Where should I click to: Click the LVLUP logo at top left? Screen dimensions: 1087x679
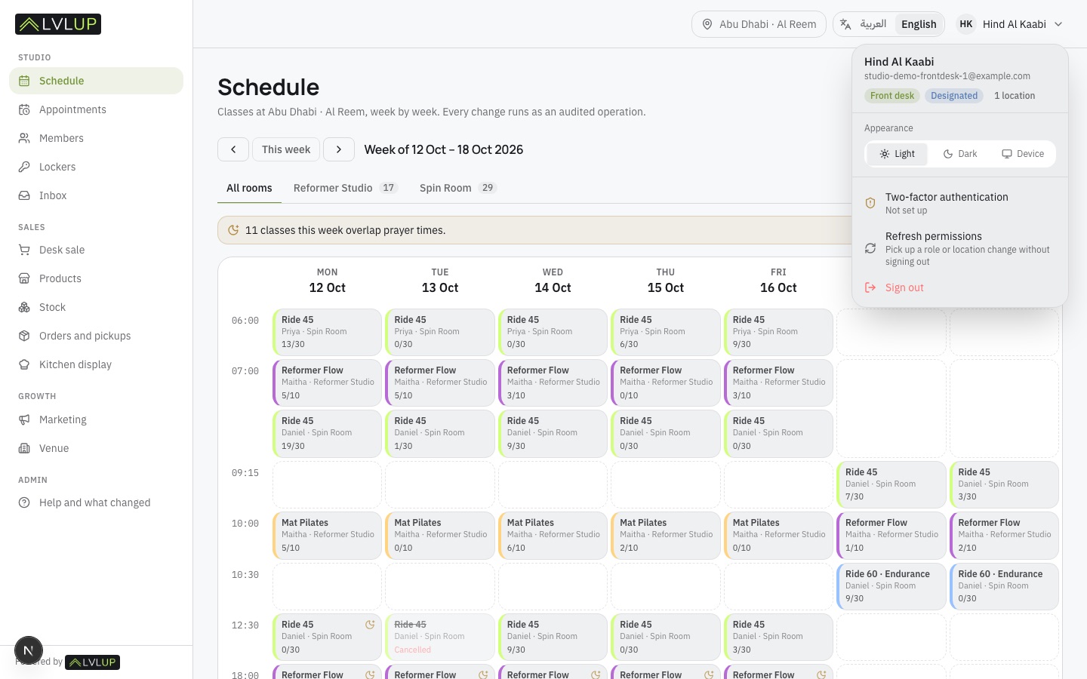click(58, 24)
